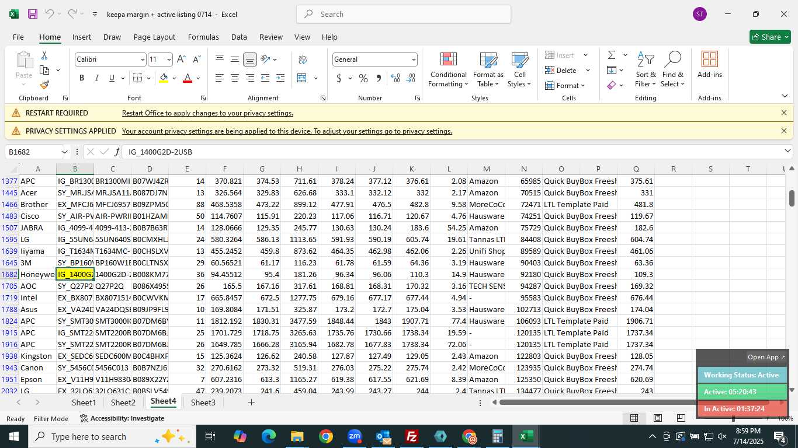This screenshot has width=798, height=448.
Task: Click the vertical scrollbar thumb
Action: (792, 198)
